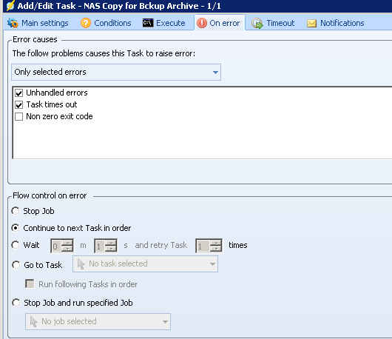Uncheck the Unhandled errors checkbox

19,93
